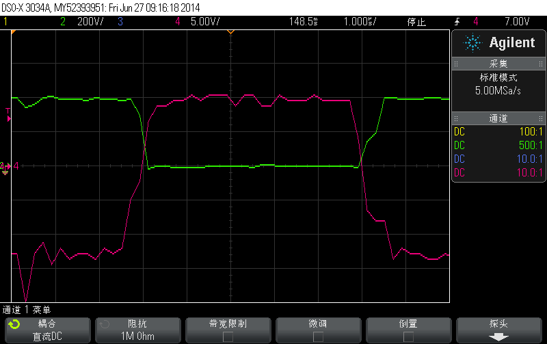547x344 pixels.
Task: Click the trigger source 4 indicator
Action: (476, 22)
